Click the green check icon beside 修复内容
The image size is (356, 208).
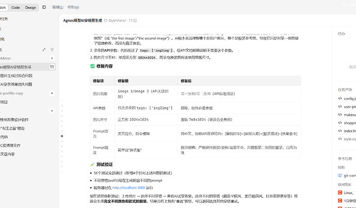click(x=92, y=66)
